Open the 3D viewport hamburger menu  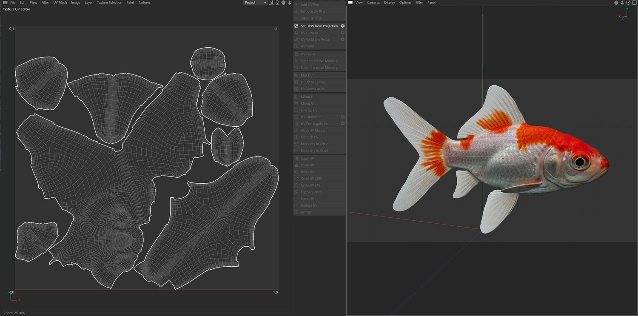[x=350, y=3]
